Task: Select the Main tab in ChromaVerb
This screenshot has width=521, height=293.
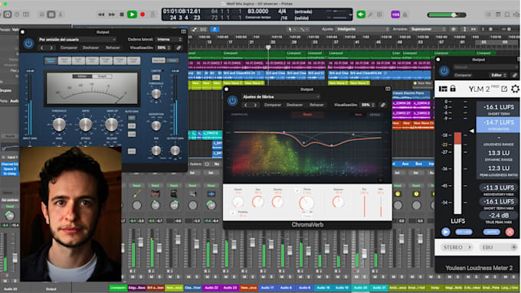Action: [359, 115]
